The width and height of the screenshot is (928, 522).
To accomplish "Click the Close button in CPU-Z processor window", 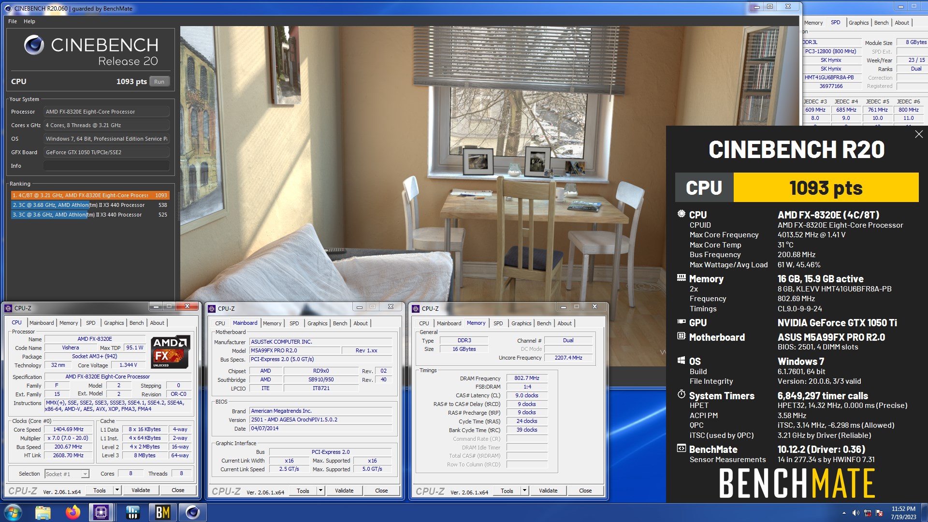I will pos(178,490).
